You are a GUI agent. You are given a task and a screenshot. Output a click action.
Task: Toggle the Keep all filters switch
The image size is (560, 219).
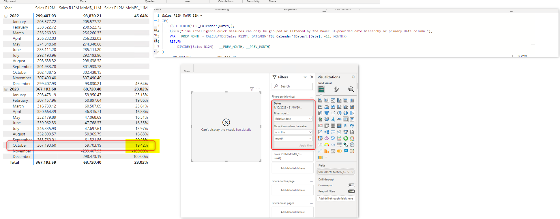pos(351,191)
